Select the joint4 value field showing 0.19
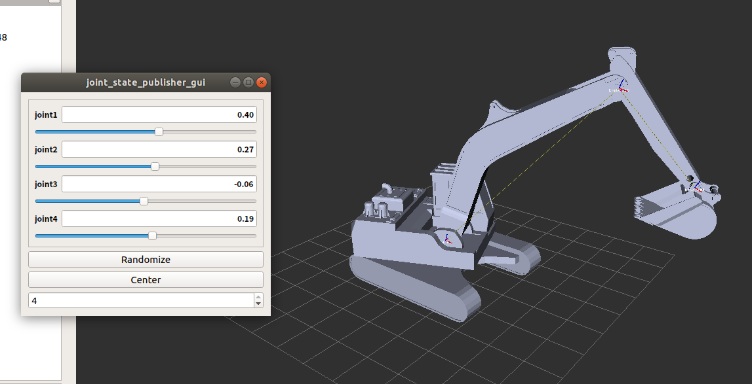 pyautogui.click(x=159, y=218)
